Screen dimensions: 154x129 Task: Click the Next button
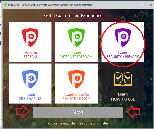78,112
